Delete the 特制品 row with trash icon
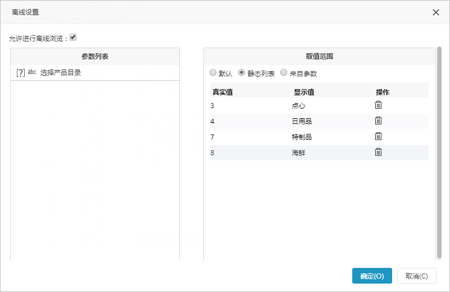The image size is (450, 292). [378, 136]
